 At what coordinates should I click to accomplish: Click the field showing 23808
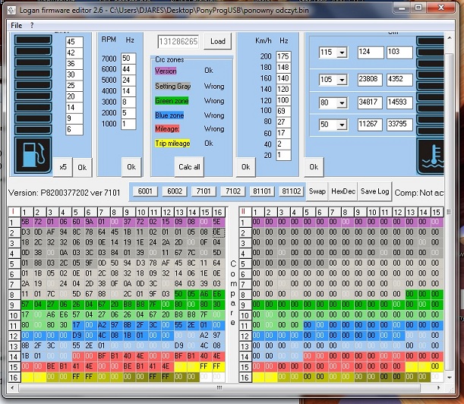point(370,79)
